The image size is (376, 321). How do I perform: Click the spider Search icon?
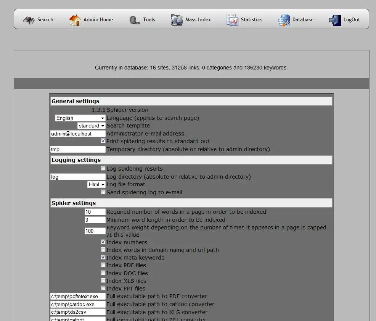click(29, 20)
